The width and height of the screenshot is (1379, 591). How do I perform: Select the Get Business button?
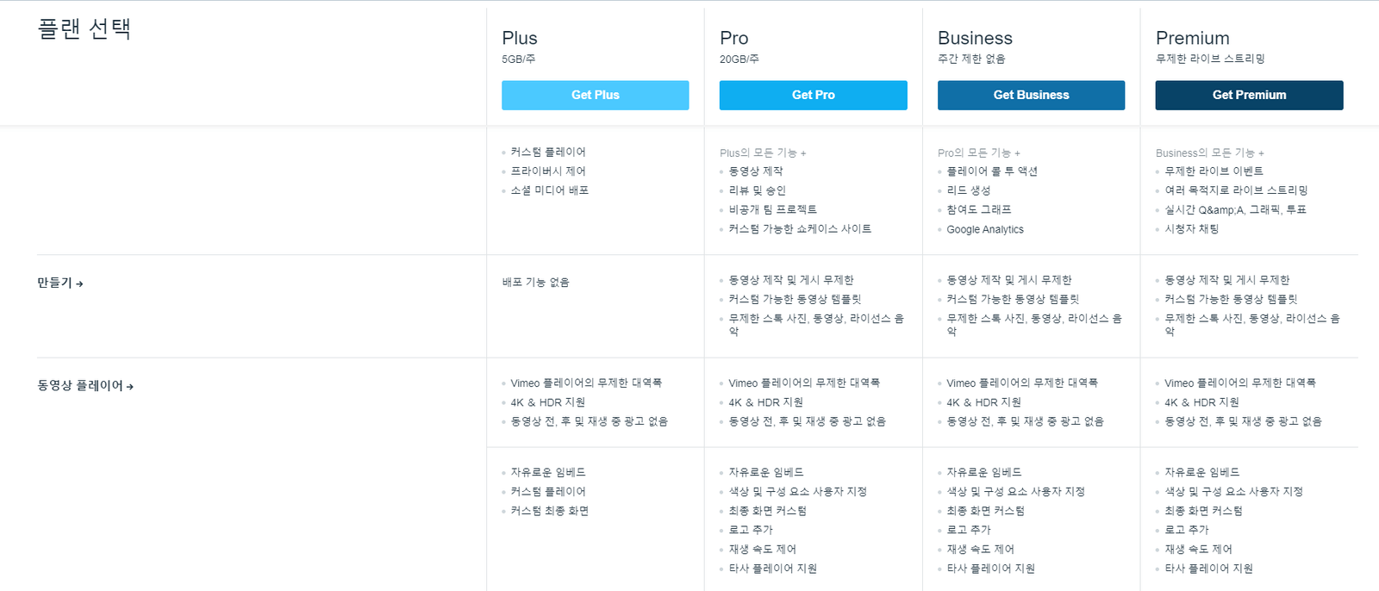point(1031,95)
